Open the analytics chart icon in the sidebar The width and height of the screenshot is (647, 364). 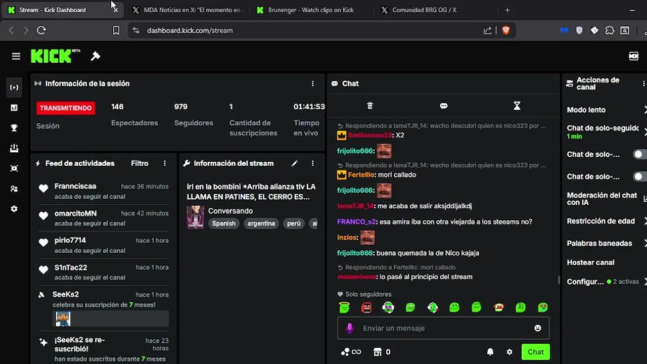[x=14, y=108]
